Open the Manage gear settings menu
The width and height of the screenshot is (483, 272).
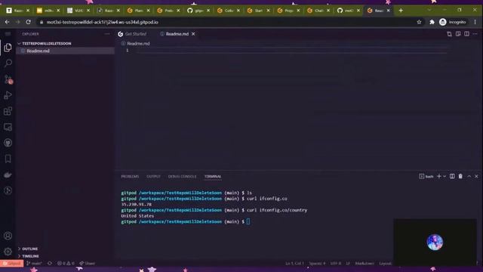(x=8, y=252)
